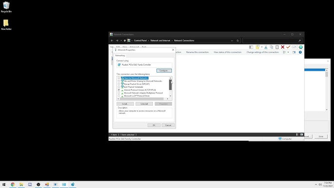Click the volume speaker tray icon
This screenshot has width=334, height=188.
(320, 185)
